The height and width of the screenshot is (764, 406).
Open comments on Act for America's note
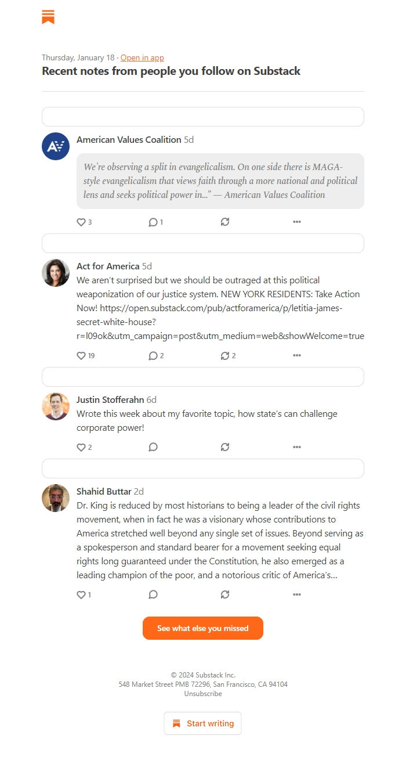coord(153,355)
